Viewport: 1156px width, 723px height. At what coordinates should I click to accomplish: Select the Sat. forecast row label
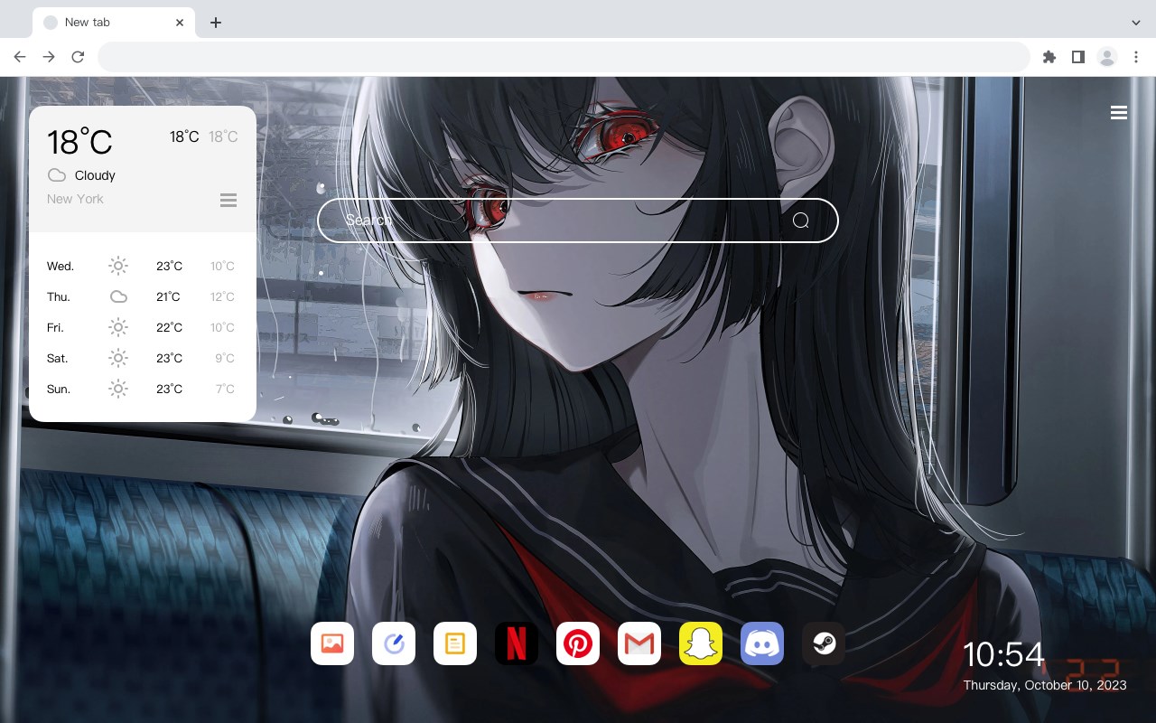pos(58,358)
